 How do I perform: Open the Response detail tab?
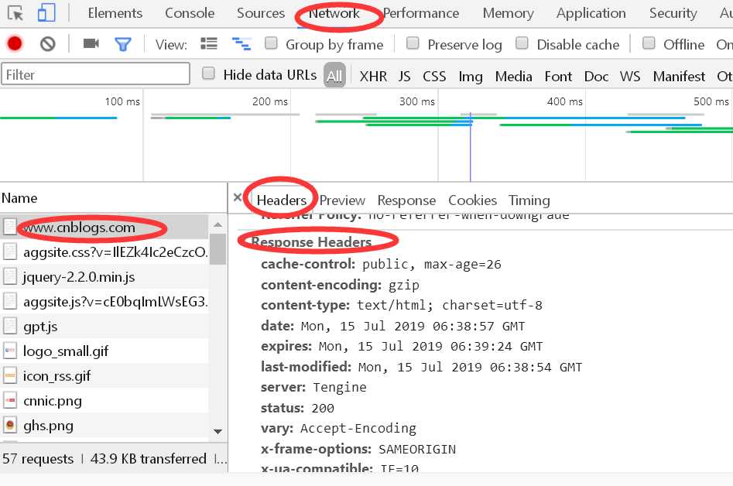point(406,200)
